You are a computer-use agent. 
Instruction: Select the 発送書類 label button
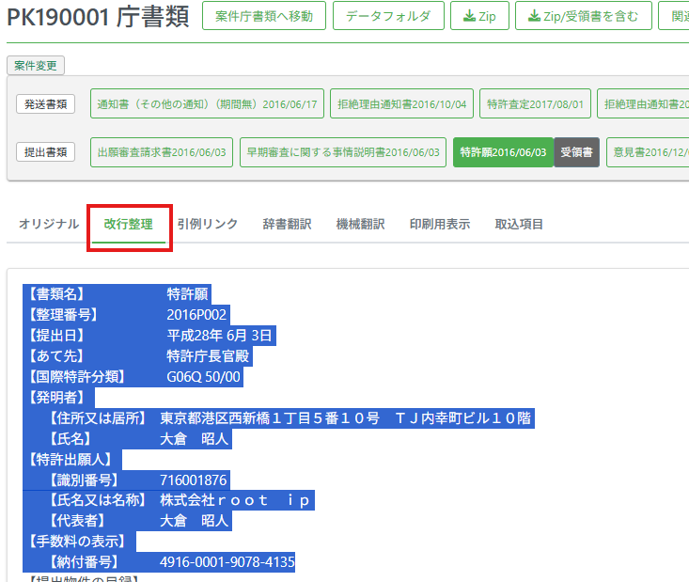45,103
